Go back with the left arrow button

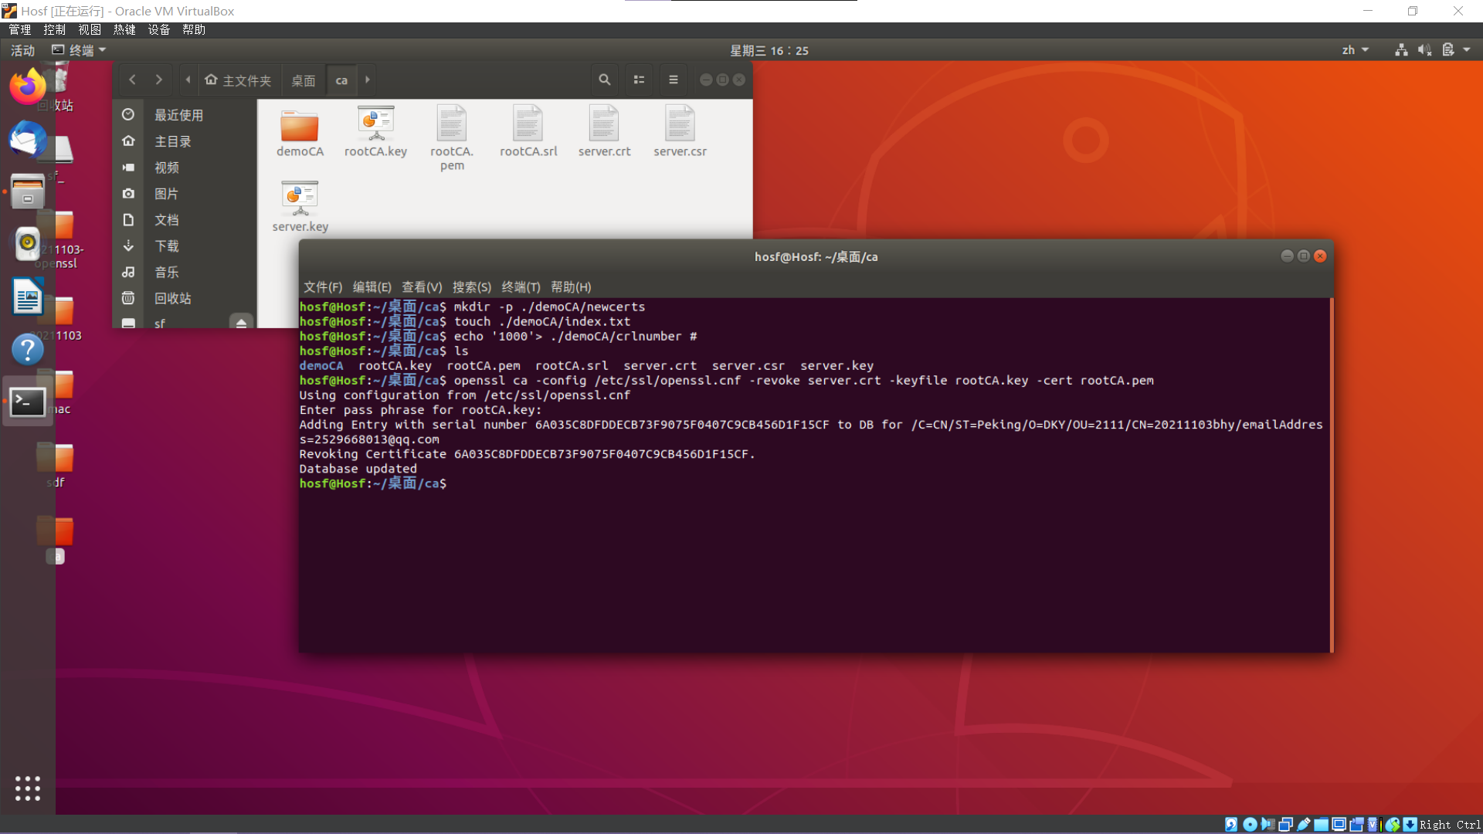pos(133,80)
